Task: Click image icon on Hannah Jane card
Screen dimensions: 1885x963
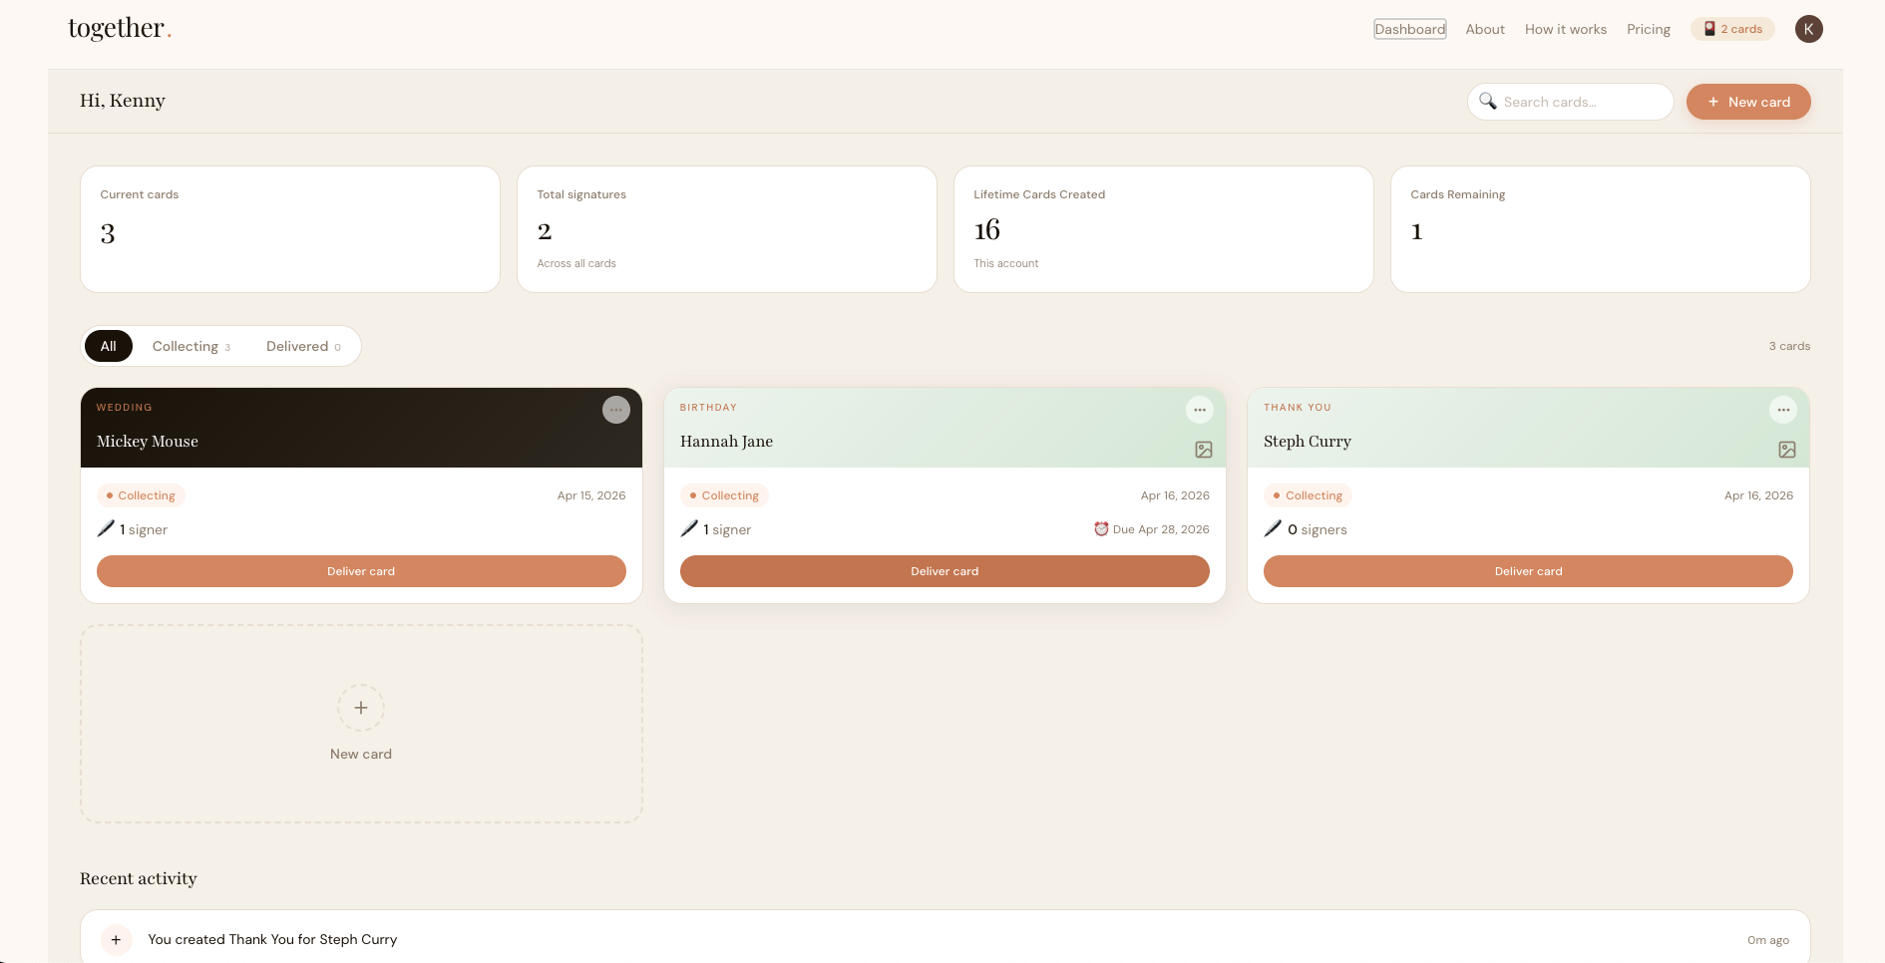Action: click(1204, 450)
